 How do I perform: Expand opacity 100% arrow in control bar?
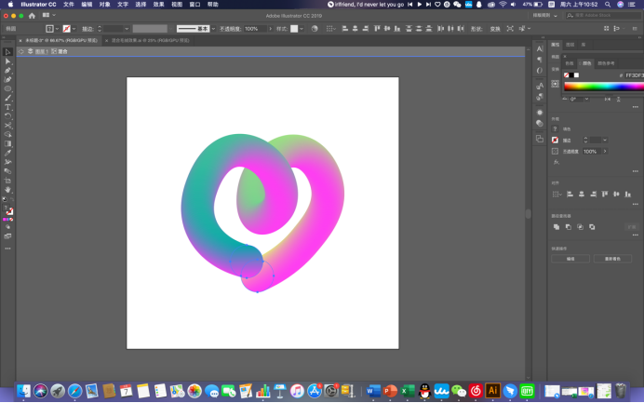click(x=270, y=29)
